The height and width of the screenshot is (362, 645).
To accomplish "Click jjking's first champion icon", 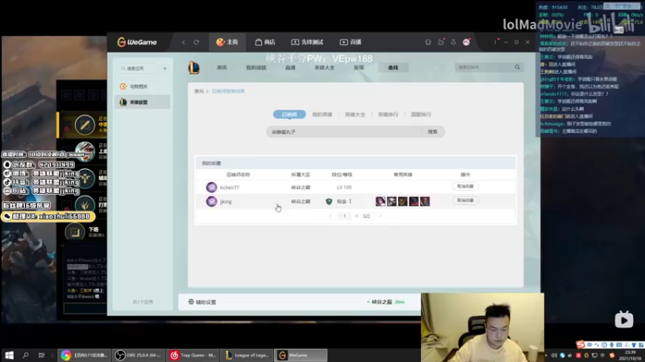I will click(x=381, y=201).
